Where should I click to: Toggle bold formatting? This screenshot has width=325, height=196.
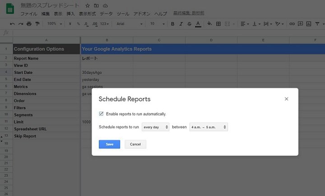[x=172, y=24]
